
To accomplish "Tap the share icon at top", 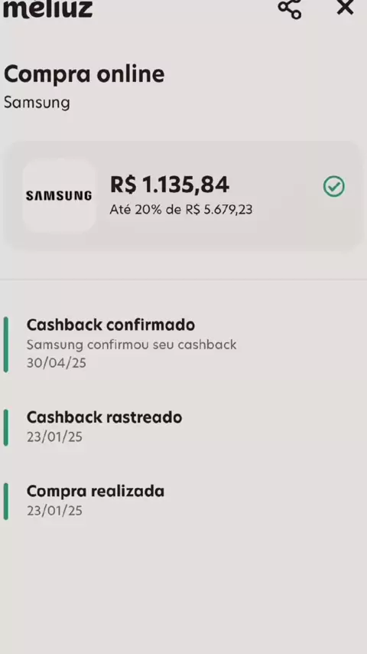I will (x=290, y=8).
